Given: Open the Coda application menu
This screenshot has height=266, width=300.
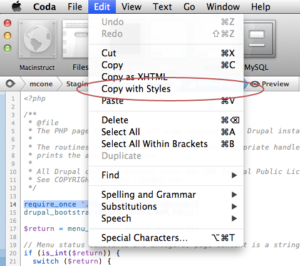Looking at the screenshot, I should coord(44,7).
